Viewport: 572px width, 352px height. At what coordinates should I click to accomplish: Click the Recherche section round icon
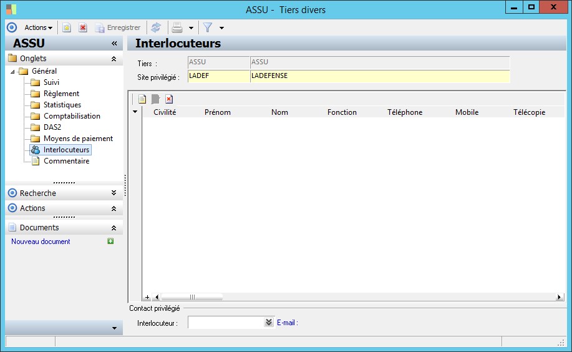[12, 193]
